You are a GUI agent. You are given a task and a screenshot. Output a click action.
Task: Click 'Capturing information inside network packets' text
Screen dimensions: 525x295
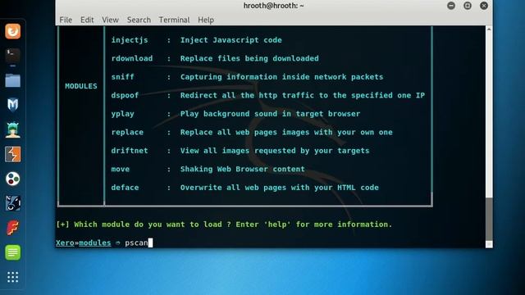(x=281, y=77)
